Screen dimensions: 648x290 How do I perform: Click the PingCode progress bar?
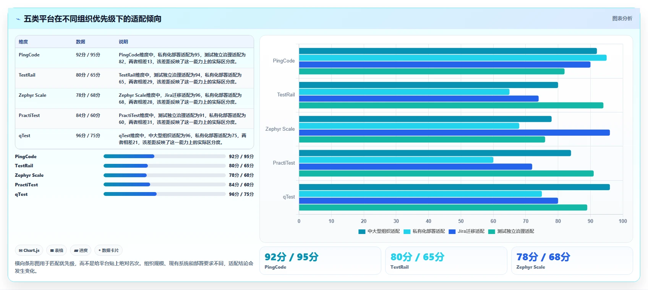pos(164,156)
